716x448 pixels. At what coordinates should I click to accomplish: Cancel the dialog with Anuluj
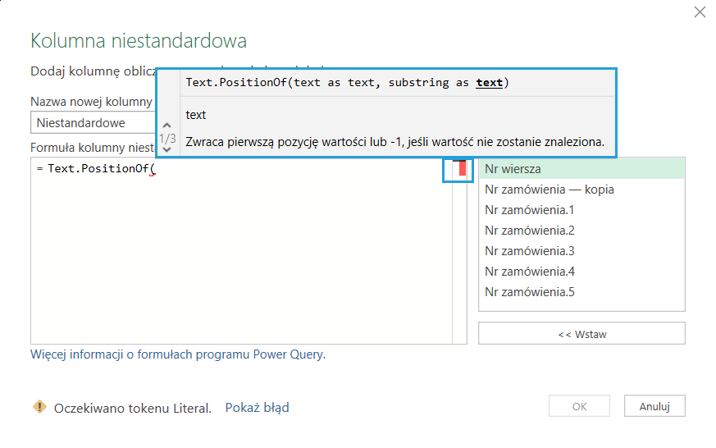tap(654, 406)
